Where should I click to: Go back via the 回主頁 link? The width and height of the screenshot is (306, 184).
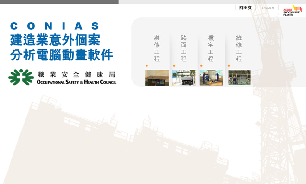[x=245, y=8]
